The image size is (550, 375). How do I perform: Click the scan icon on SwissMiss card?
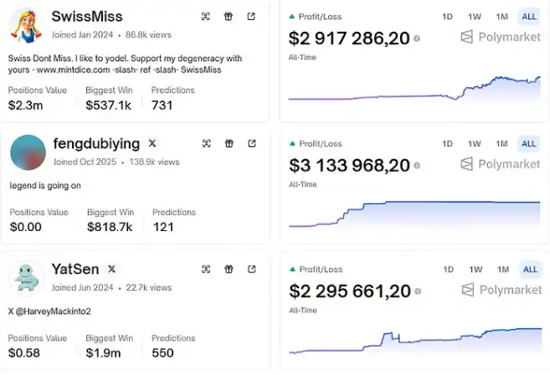point(207,17)
